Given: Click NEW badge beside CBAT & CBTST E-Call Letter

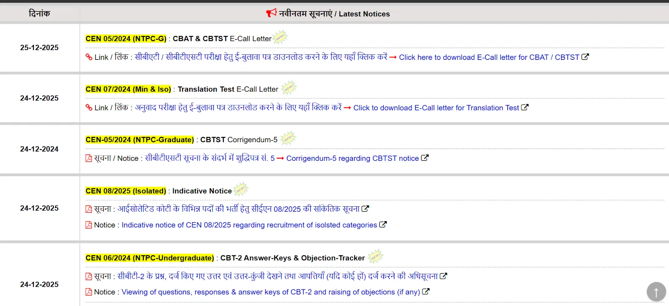Looking at the screenshot, I should click(x=280, y=37).
